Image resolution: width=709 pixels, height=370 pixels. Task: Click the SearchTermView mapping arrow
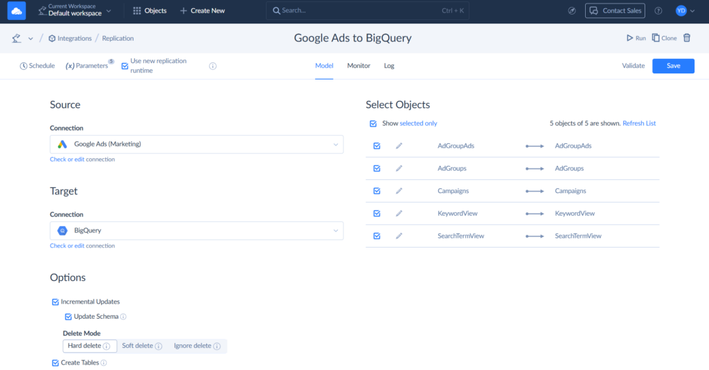point(535,237)
